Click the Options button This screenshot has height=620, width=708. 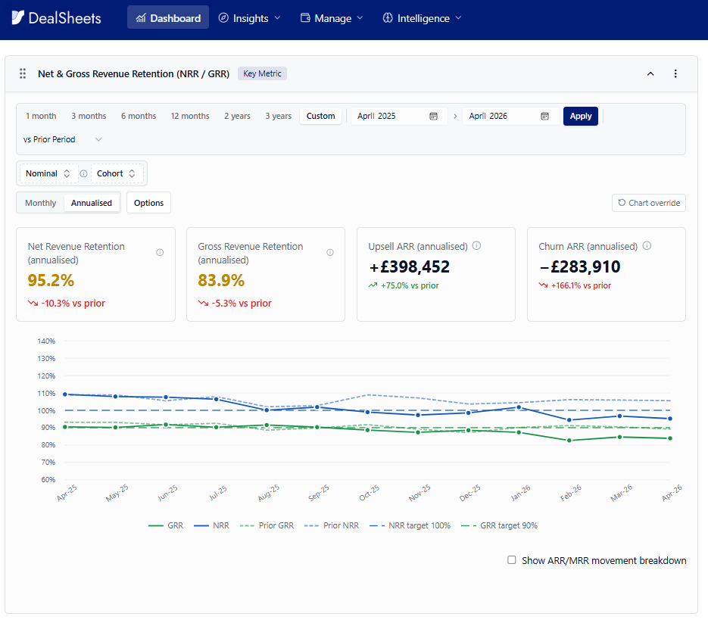[148, 203]
